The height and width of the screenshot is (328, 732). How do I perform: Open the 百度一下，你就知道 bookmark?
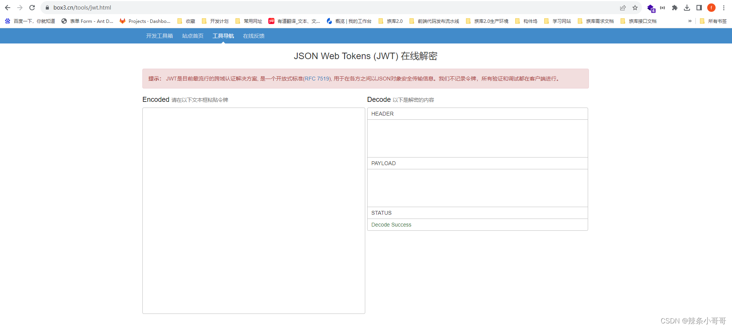click(x=30, y=21)
